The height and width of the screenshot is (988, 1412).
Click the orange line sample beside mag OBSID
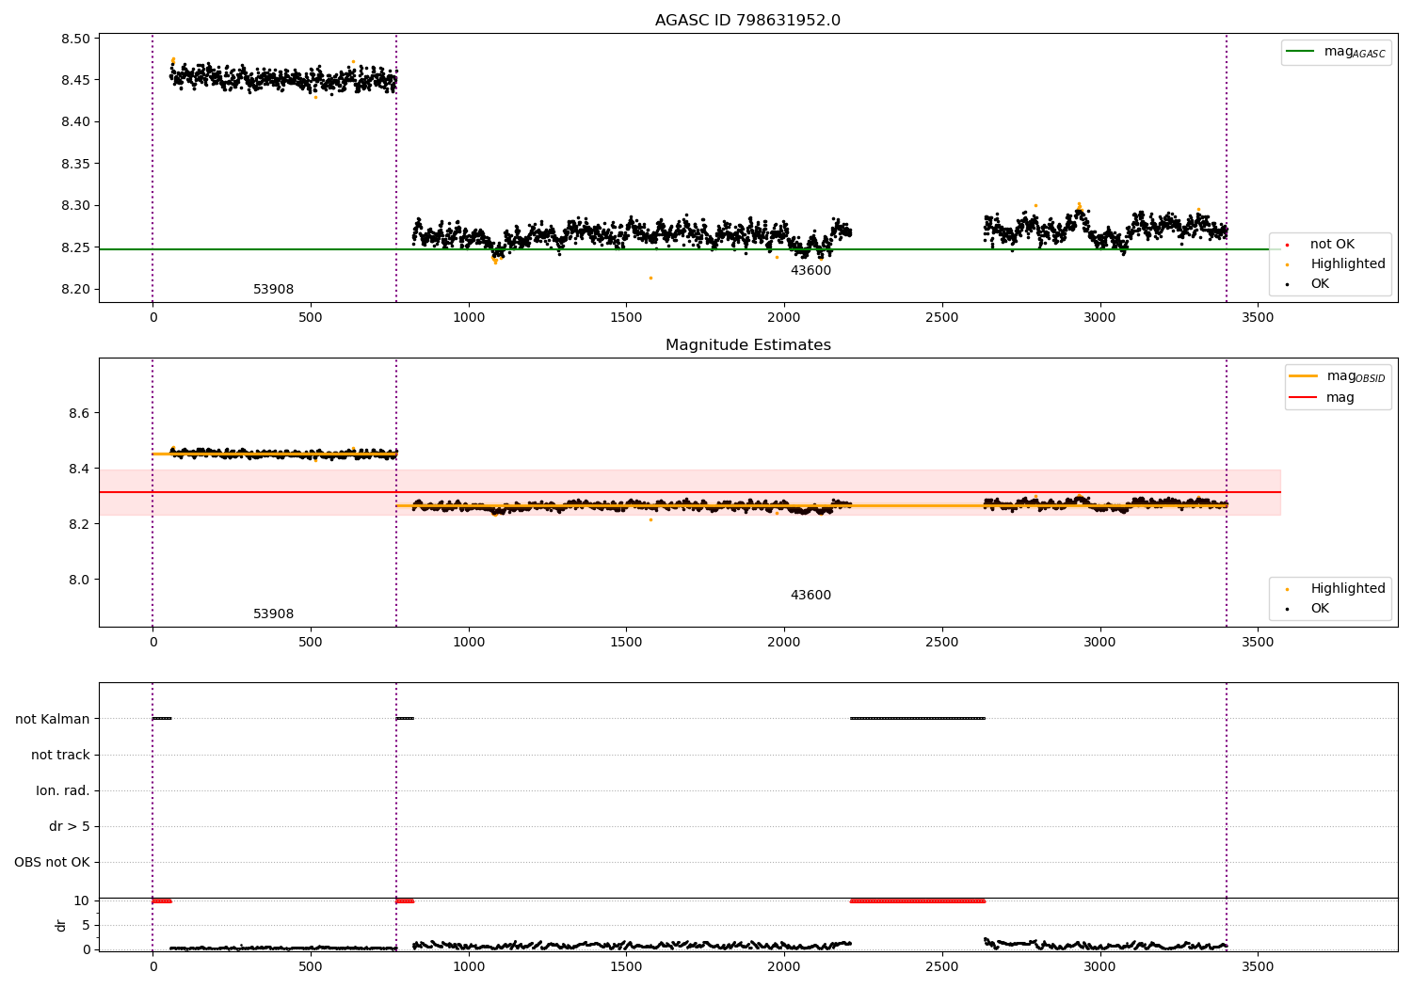[x=1304, y=376]
